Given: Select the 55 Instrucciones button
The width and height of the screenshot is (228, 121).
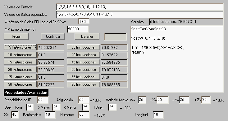Looking at the screenshot, I should pyautogui.click(x=84, y=77).
